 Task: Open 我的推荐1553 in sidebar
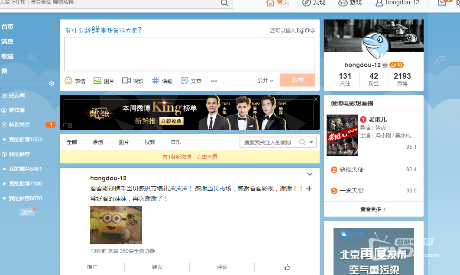pos(25,140)
